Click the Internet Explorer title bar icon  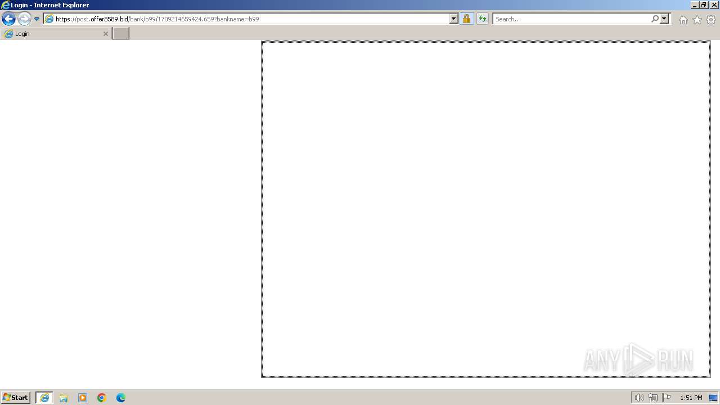click(6, 5)
